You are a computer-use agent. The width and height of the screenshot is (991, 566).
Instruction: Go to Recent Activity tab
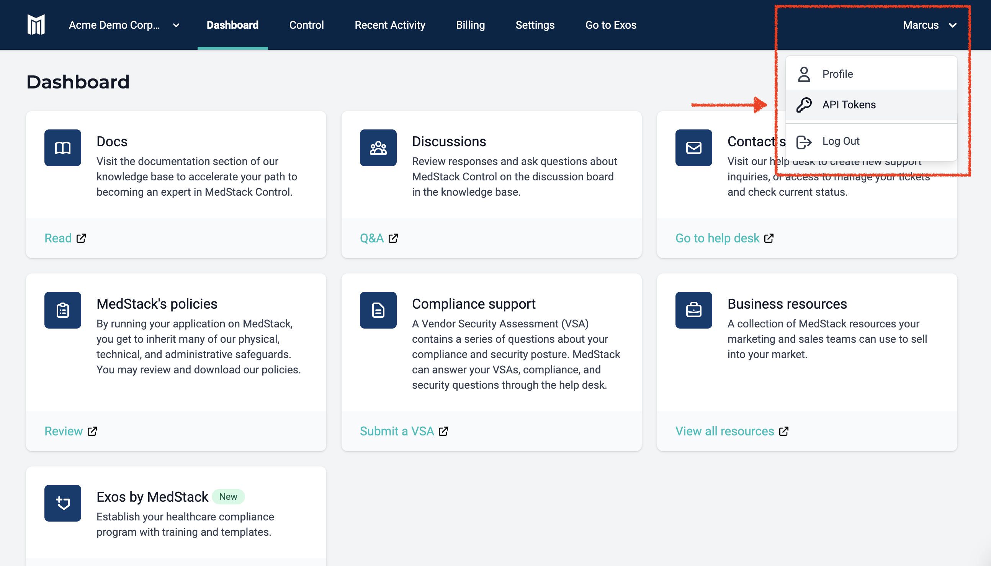click(x=390, y=25)
